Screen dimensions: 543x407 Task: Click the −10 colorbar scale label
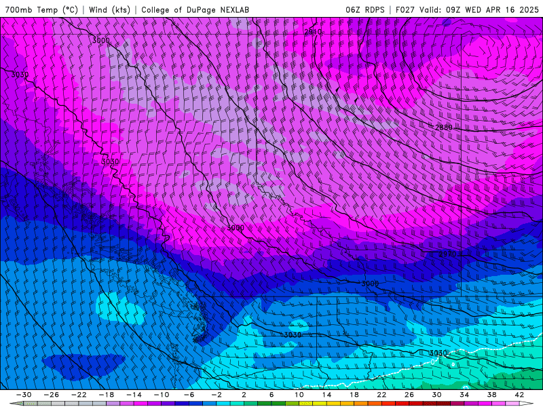tap(162, 395)
